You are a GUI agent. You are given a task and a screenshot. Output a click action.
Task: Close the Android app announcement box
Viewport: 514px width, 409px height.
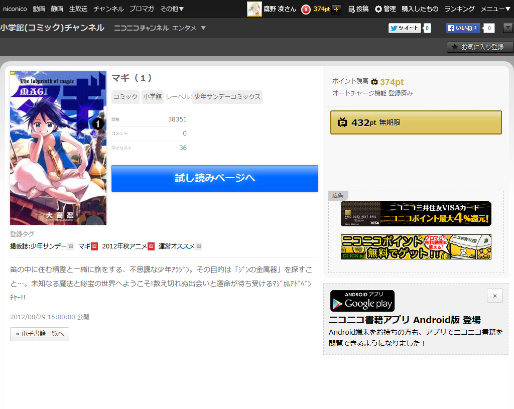point(494,296)
